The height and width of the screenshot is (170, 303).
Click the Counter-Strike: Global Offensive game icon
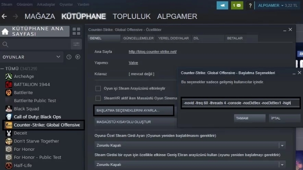coord(9,125)
